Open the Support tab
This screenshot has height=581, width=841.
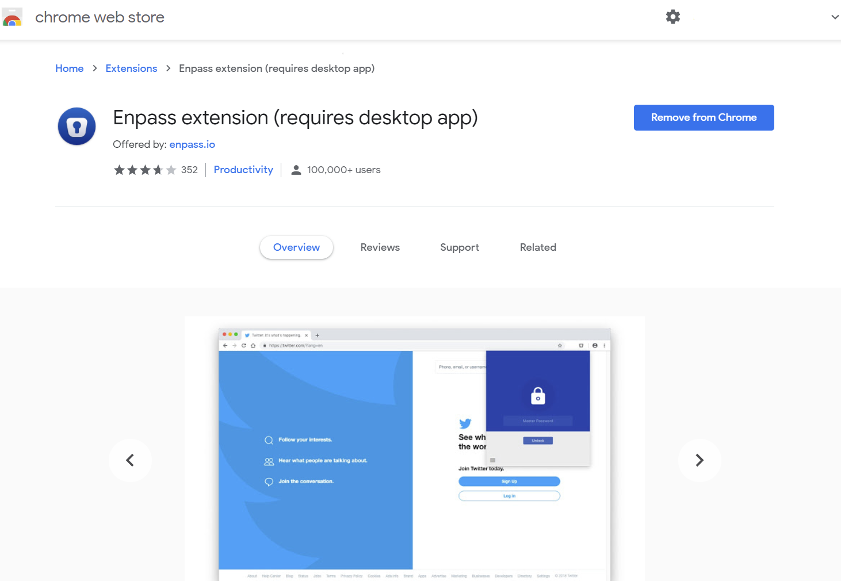pos(460,247)
